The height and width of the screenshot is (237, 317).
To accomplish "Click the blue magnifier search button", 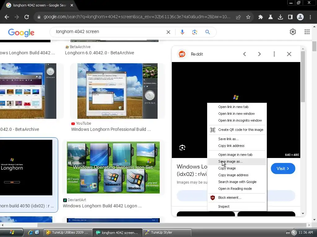I will pyautogui.click(x=208, y=32).
